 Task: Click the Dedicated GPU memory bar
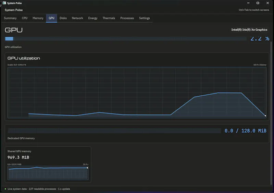[x=114, y=131]
